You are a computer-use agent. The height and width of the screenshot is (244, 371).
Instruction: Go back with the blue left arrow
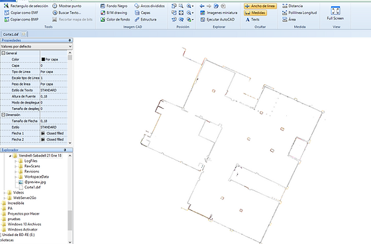[202, 6]
